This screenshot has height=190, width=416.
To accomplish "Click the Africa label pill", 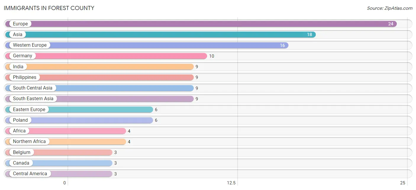I will point(19,131).
